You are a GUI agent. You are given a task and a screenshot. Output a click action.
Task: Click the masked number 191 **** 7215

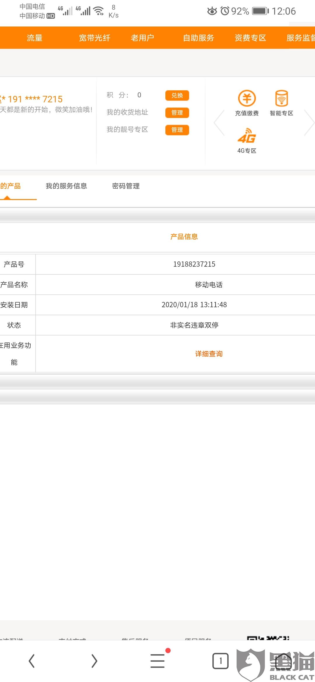tap(35, 99)
